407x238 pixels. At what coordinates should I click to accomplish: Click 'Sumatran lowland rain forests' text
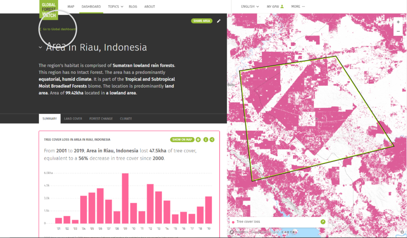coord(143,65)
